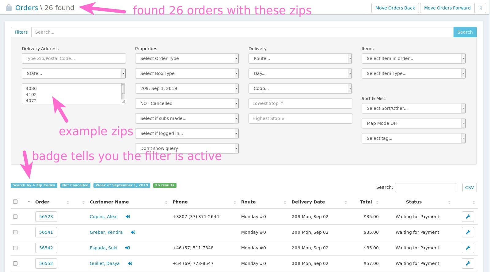490x272 pixels.
Task: Log in as Guillet, Dasya icon
Action: pyautogui.click(x=130, y=263)
